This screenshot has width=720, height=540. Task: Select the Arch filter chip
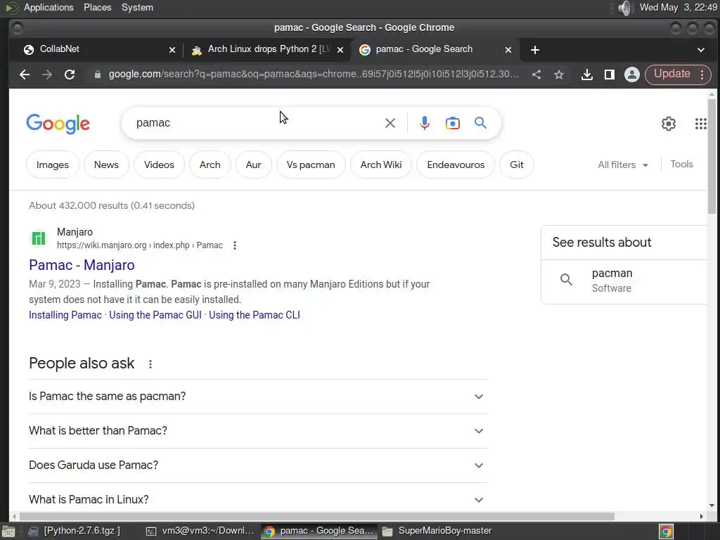(x=210, y=165)
